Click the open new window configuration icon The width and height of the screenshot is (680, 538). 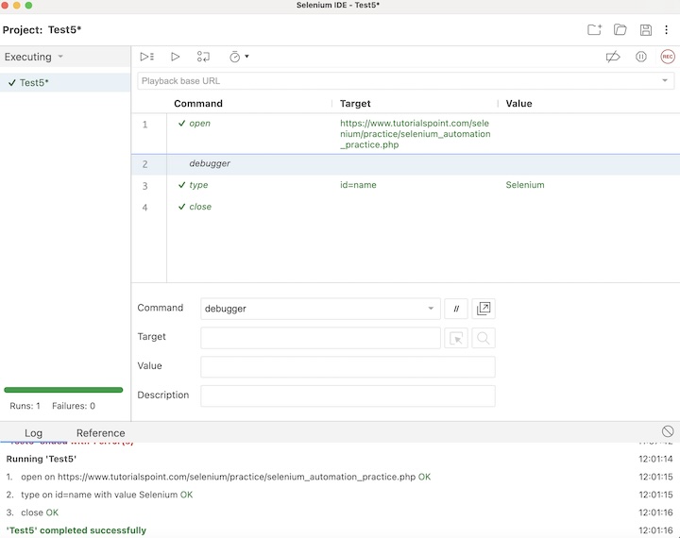(x=484, y=309)
